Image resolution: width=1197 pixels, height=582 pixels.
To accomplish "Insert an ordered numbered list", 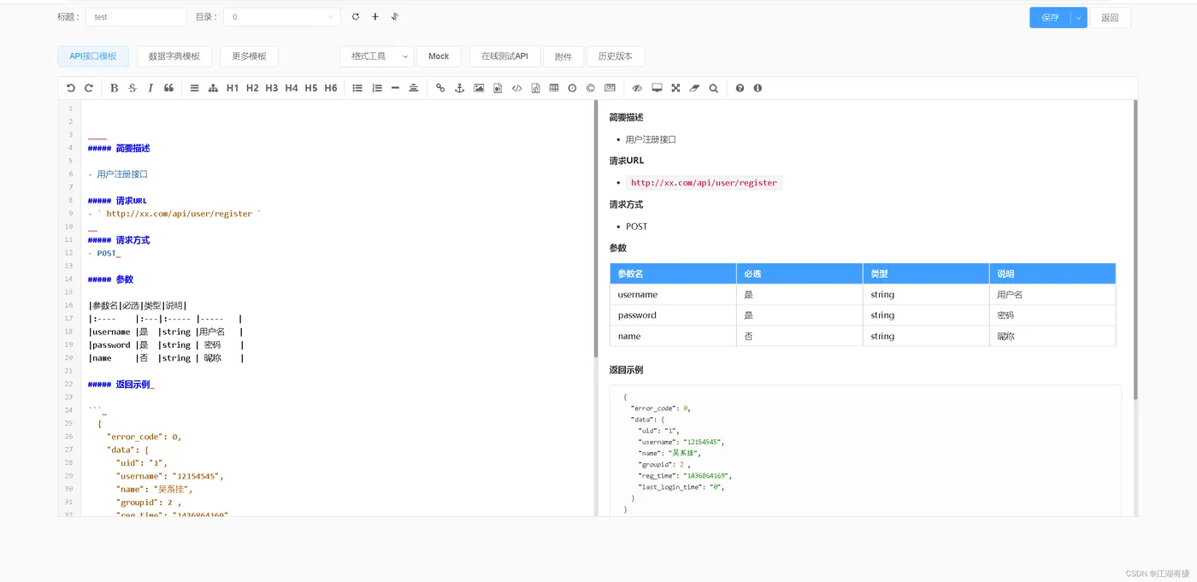I will (x=377, y=88).
